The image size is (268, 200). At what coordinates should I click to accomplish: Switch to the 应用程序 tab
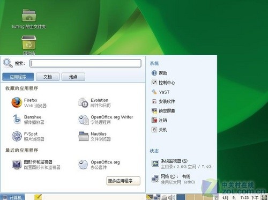click(x=18, y=77)
